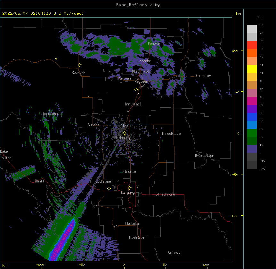Select the red 60-65 dBZ swatch
The width and height of the screenshot is (276, 269).
[252, 45]
